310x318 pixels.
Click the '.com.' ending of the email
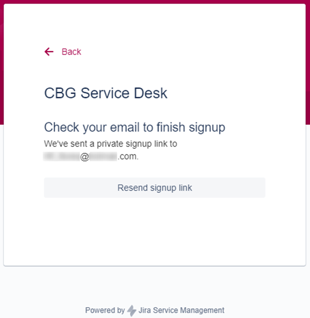click(x=128, y=156)
